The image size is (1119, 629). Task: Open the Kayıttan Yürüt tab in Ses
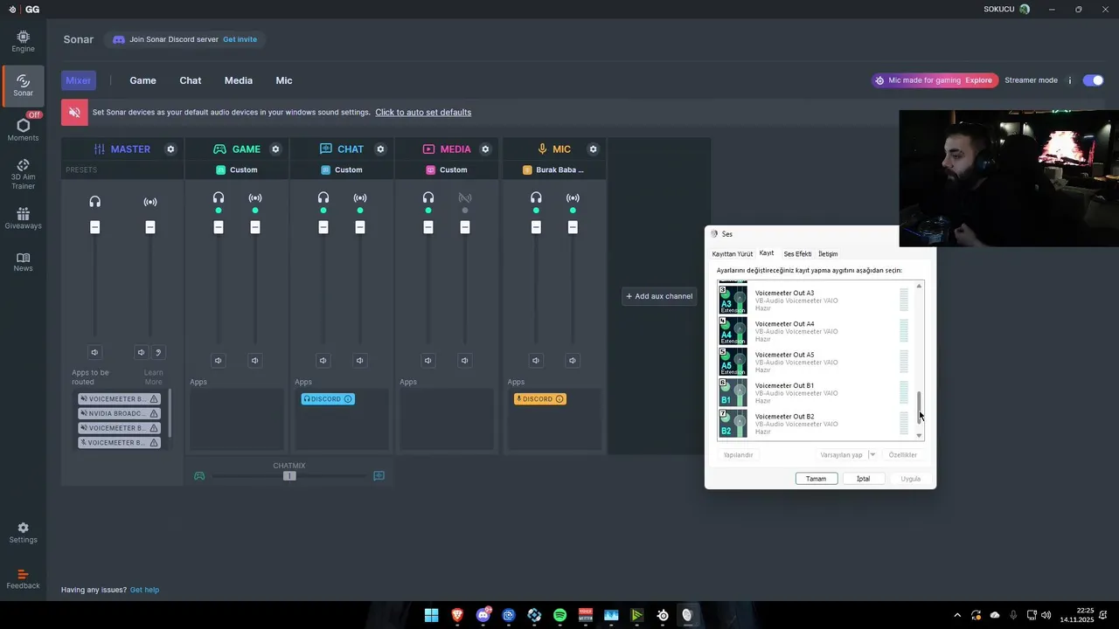[x=733, y=254]
